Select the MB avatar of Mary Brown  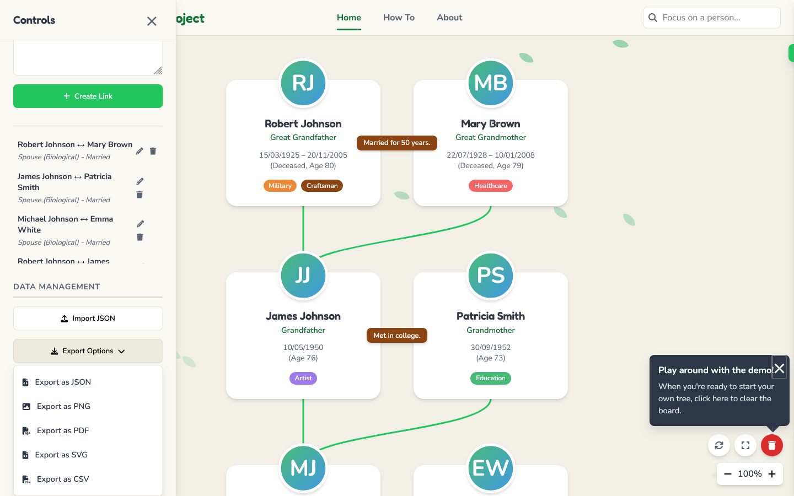pos(491,83)
